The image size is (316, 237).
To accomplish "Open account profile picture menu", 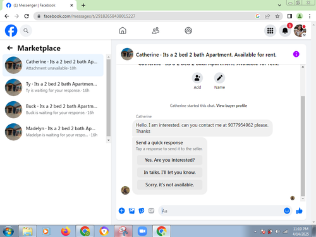I will 300,31.
